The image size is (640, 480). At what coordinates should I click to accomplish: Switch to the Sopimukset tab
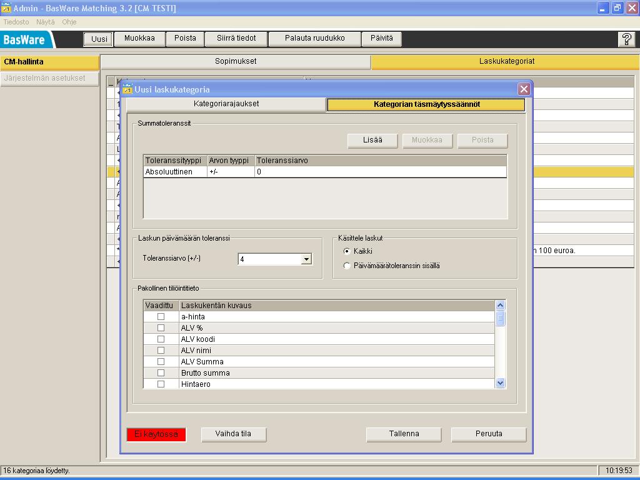click(236, 62)
